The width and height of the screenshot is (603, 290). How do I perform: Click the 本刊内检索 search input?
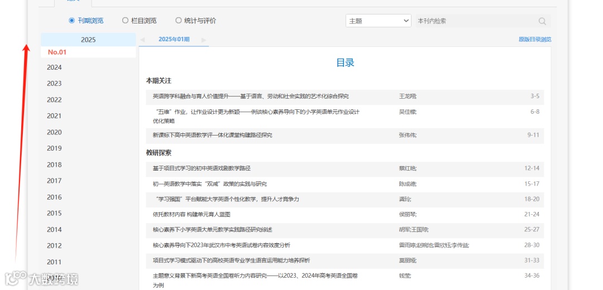point(477,21)
